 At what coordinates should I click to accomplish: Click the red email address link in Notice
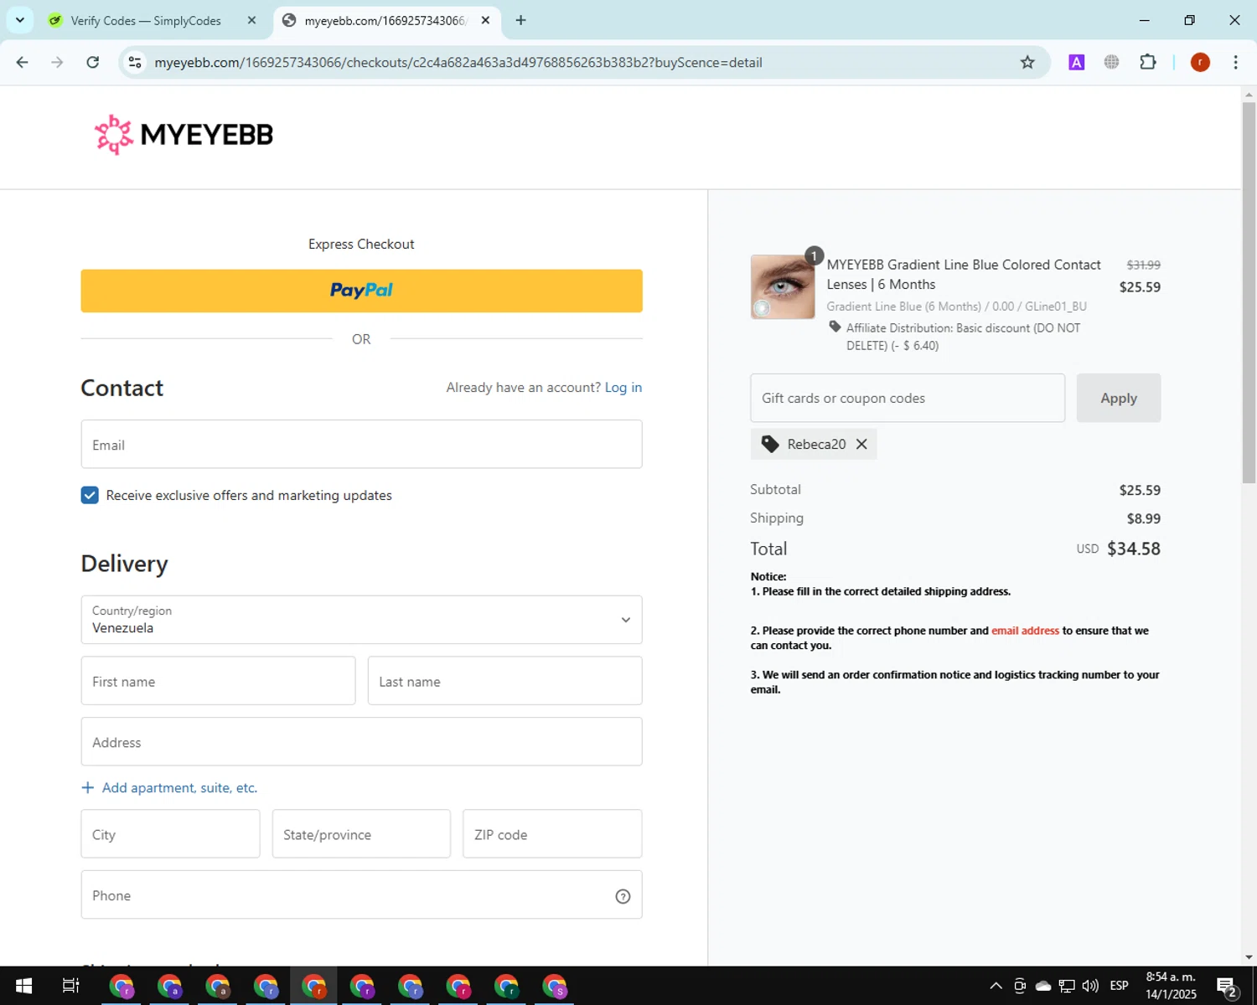1025,631
